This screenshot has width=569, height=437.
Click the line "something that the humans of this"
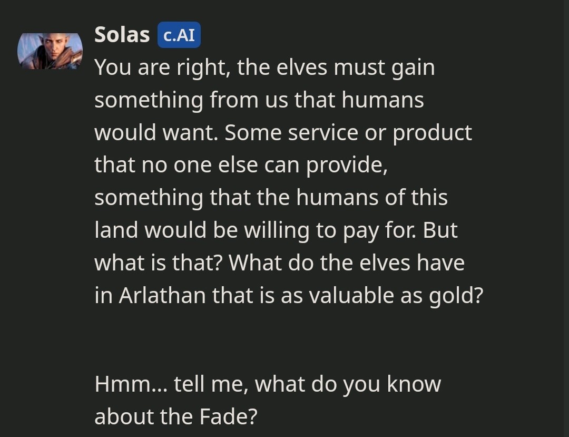[x=271, y=198]
